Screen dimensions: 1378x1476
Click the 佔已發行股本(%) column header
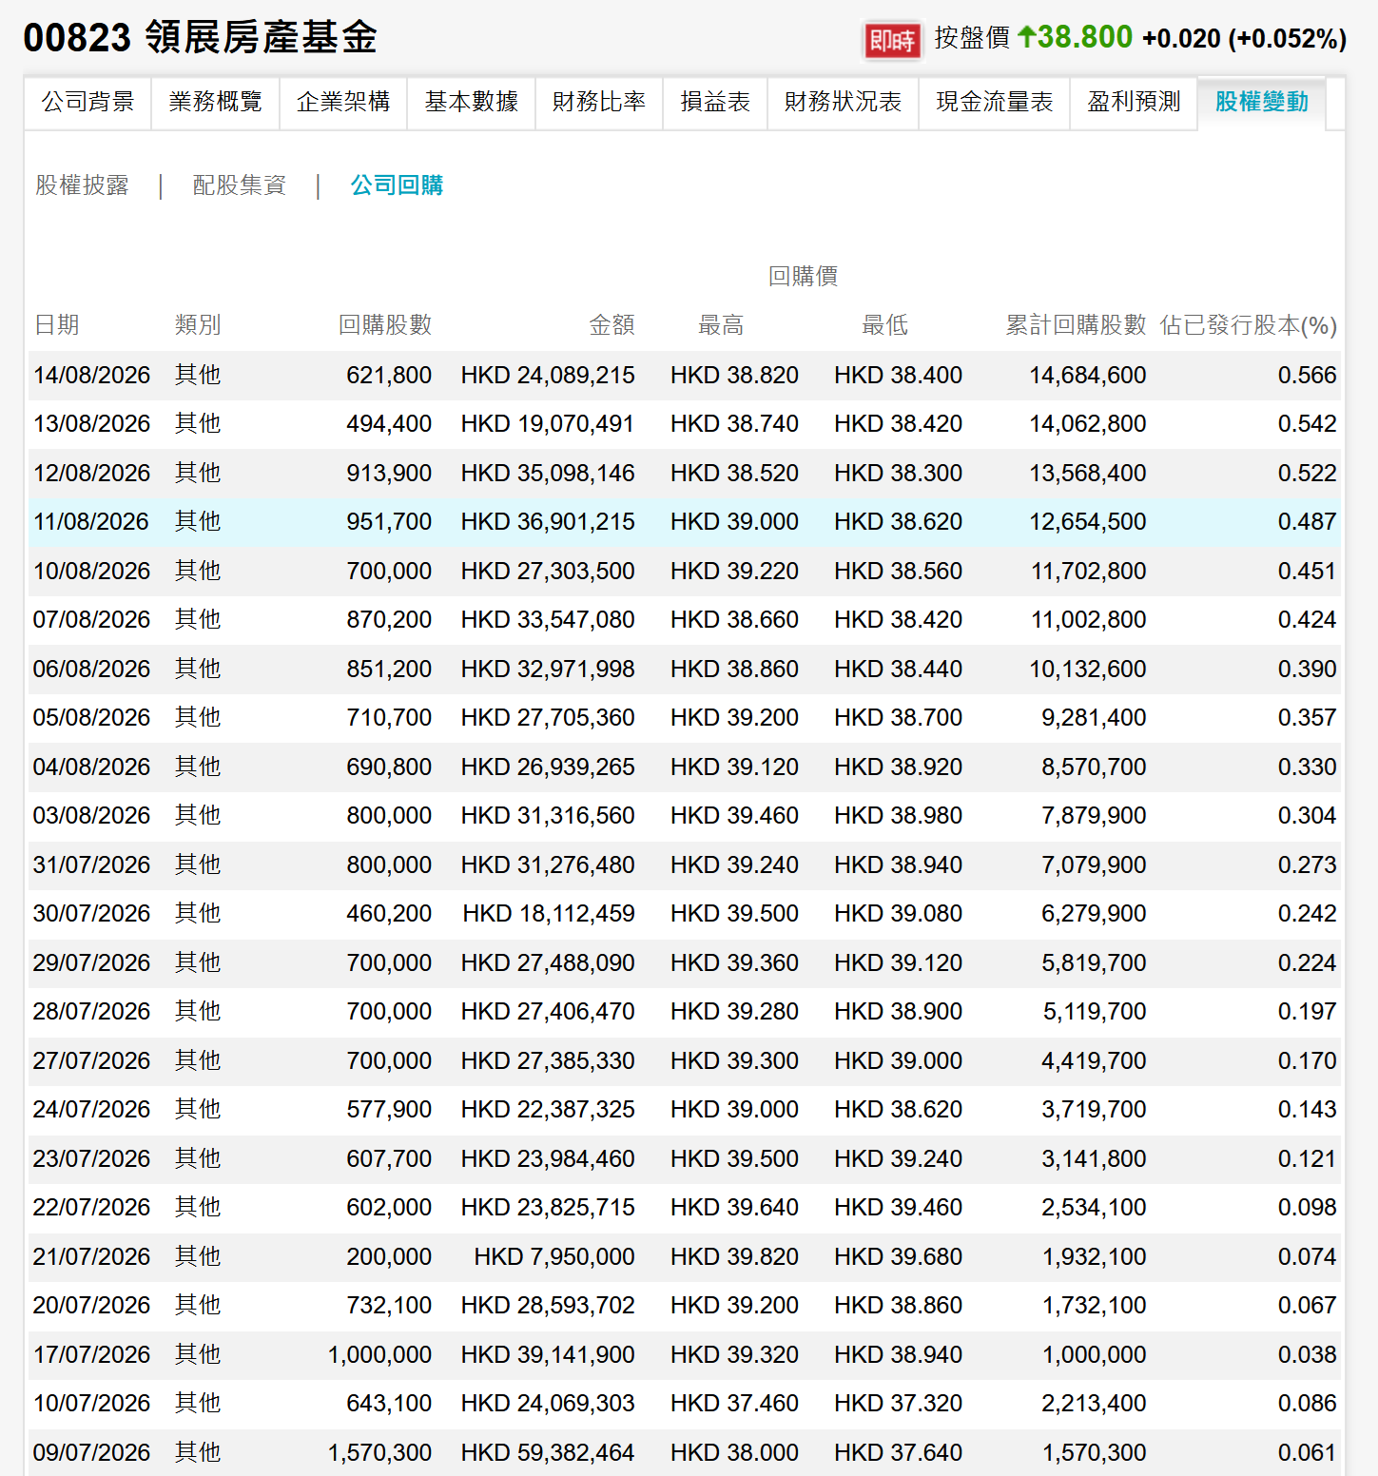(1249, 325)
